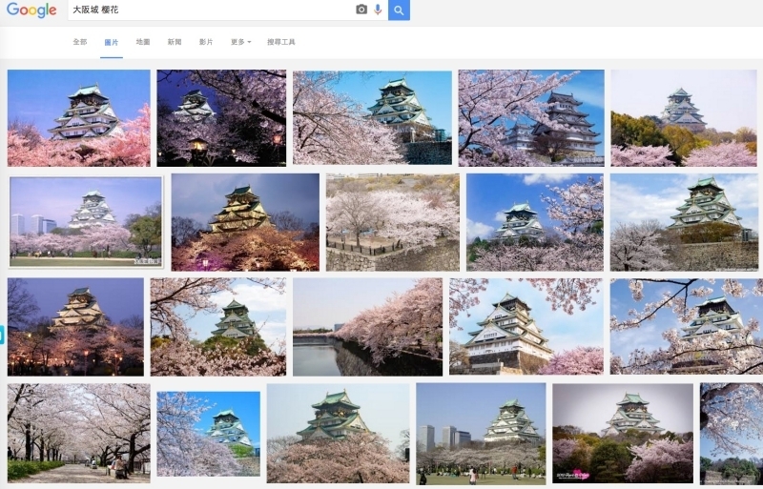Viewport: 763px width, 489px height.
Task: Open fourth-row small castle behind blossoms, blue sky
Action: 208,434
